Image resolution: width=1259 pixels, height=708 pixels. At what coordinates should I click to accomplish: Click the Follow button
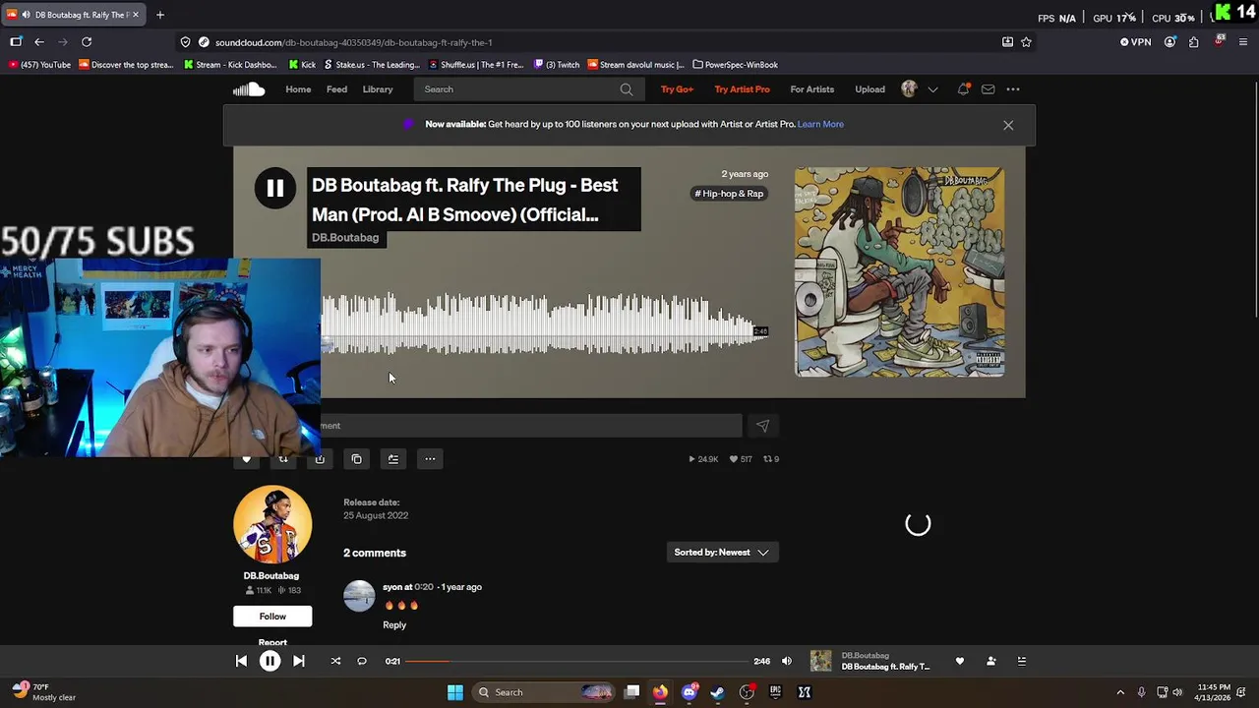(272, 617)
